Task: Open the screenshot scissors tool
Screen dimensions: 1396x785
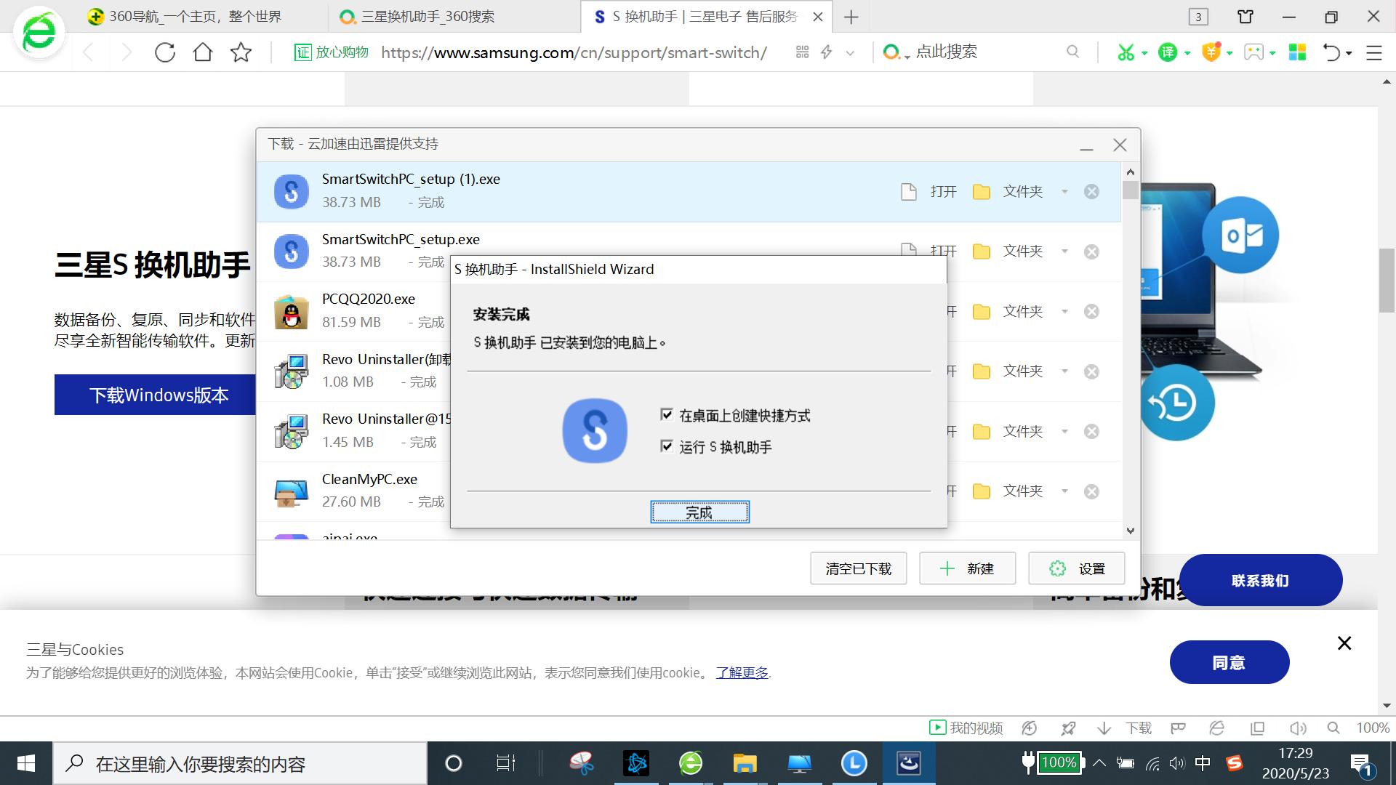Action: tap(1126, 52)
